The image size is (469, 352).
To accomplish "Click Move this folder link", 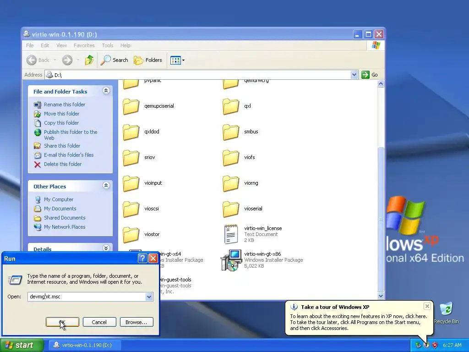I will click(62, 114).
